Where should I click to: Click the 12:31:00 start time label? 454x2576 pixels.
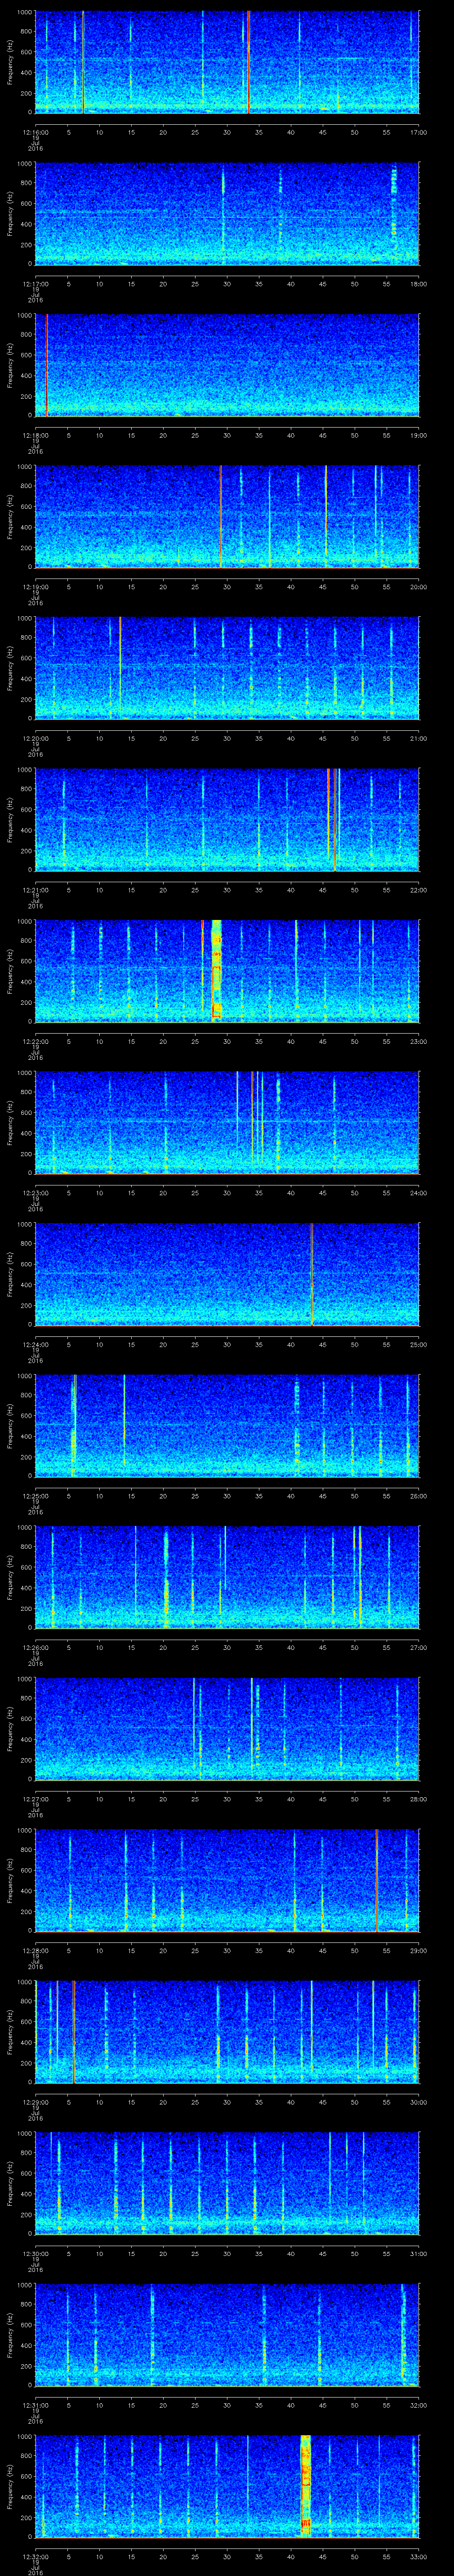tap(36, 2405)
